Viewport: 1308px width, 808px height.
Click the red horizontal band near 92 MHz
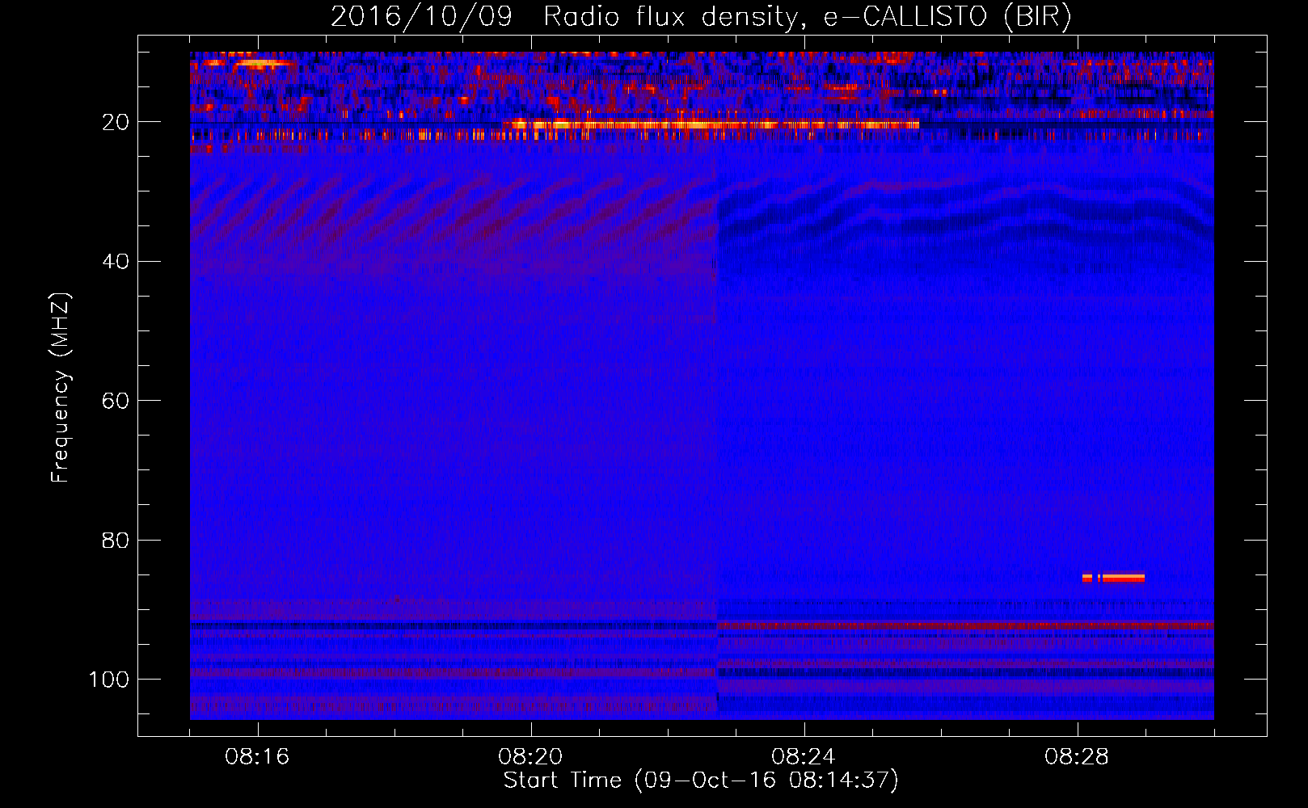pos(965,625)
